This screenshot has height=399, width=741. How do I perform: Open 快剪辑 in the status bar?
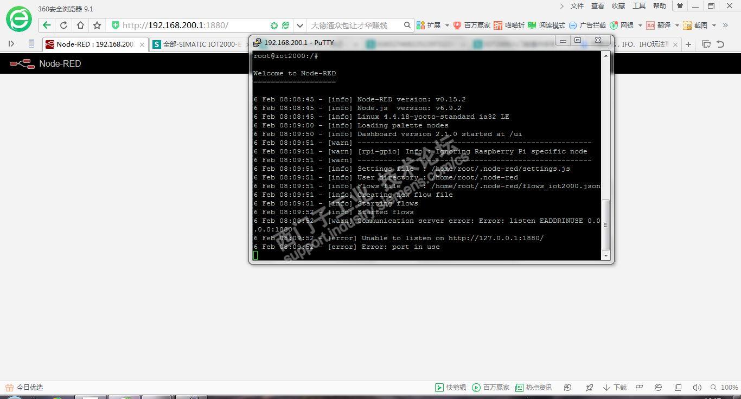point(451,388)
